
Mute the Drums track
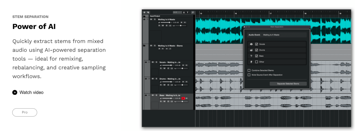tap(153, 79)
